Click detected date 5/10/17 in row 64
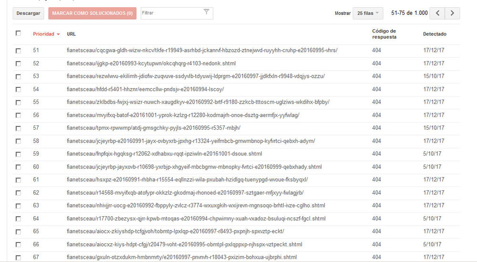 432,219
